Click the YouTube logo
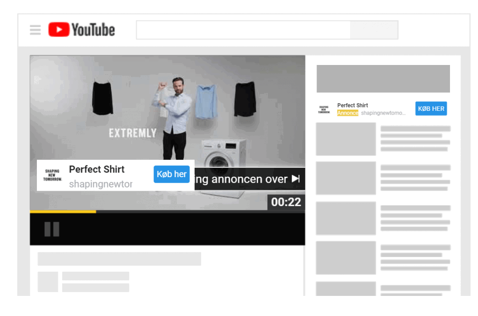The height and width of the screenshot is (316, 478). coord(82,30)
